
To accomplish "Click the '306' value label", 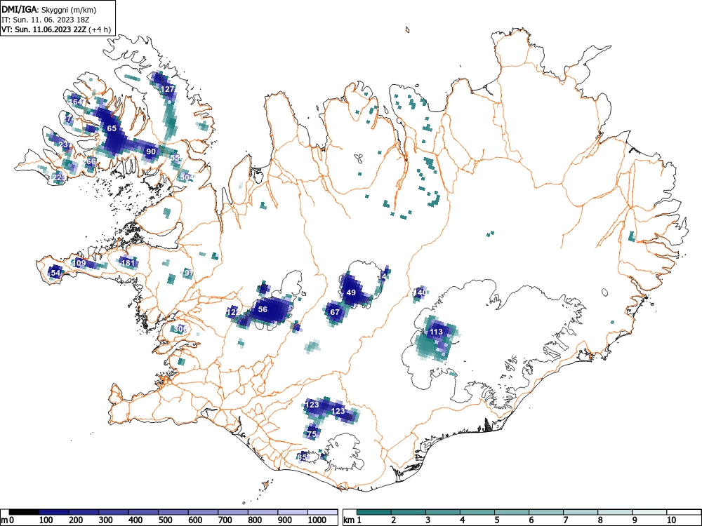I will tap(180, 329).
